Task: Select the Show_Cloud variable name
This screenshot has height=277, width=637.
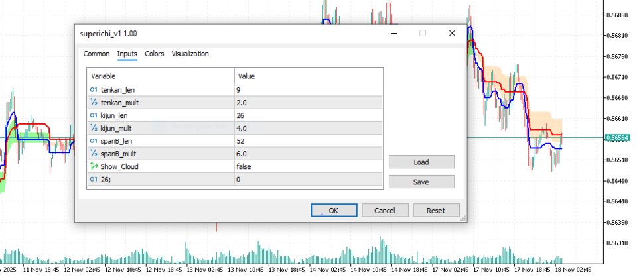Action: coord(119,166)
